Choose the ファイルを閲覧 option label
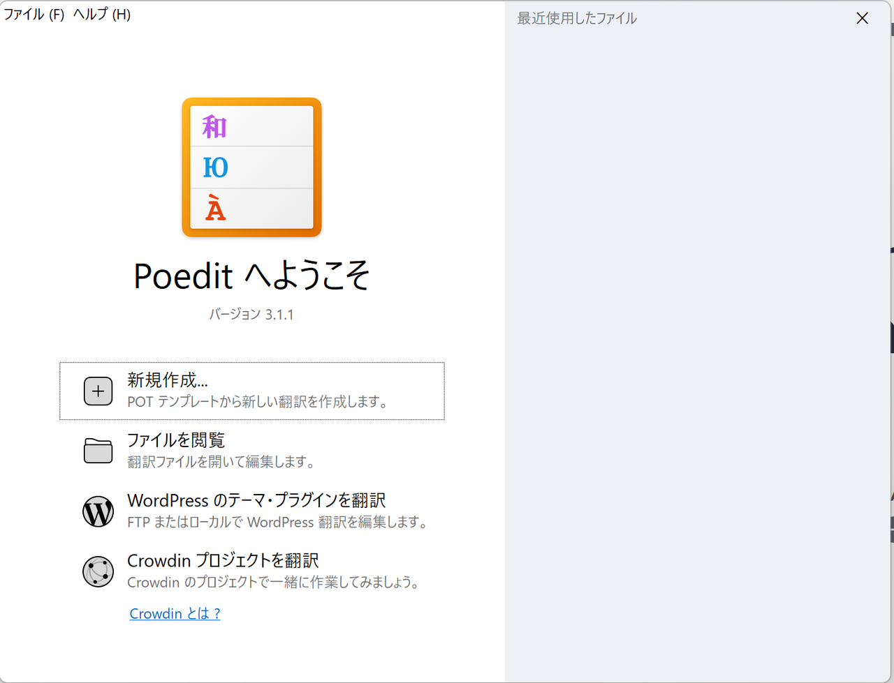The image size is (894, 683). [176, 440]
